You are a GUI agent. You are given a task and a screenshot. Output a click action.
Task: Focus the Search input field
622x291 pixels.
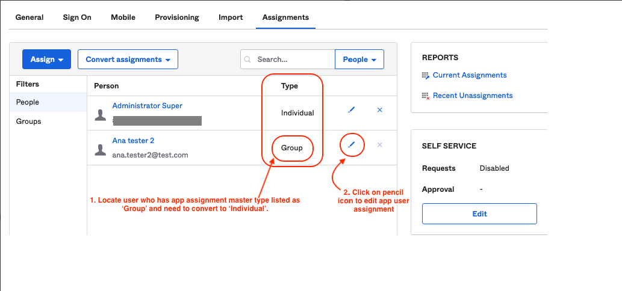288,60
